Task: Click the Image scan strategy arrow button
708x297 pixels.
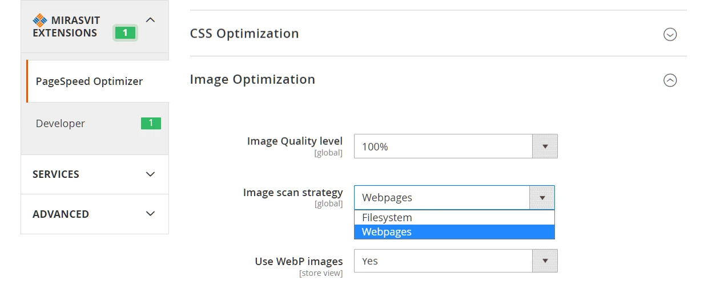Action: [x=542, y=198]
